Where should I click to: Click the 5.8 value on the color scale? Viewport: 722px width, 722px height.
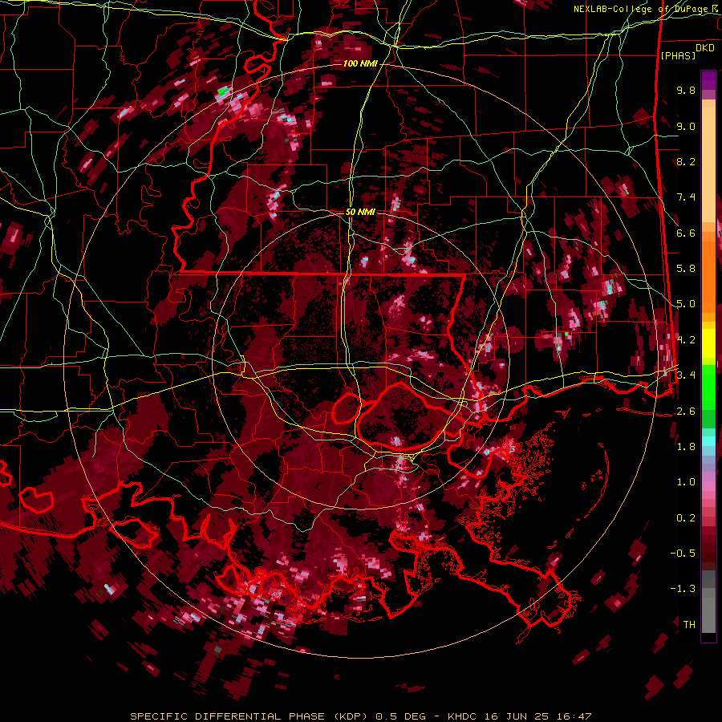click(x=686, y=269)
